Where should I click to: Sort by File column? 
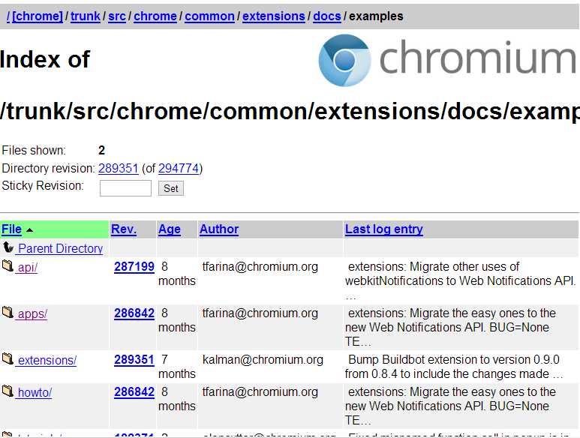pos(11,229)
